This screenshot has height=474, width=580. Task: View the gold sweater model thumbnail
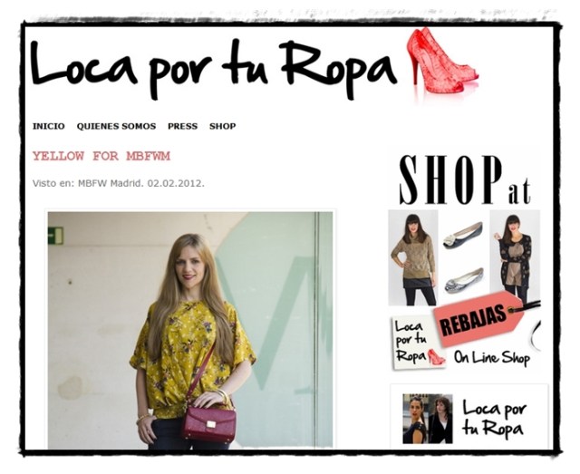[413, 258]
